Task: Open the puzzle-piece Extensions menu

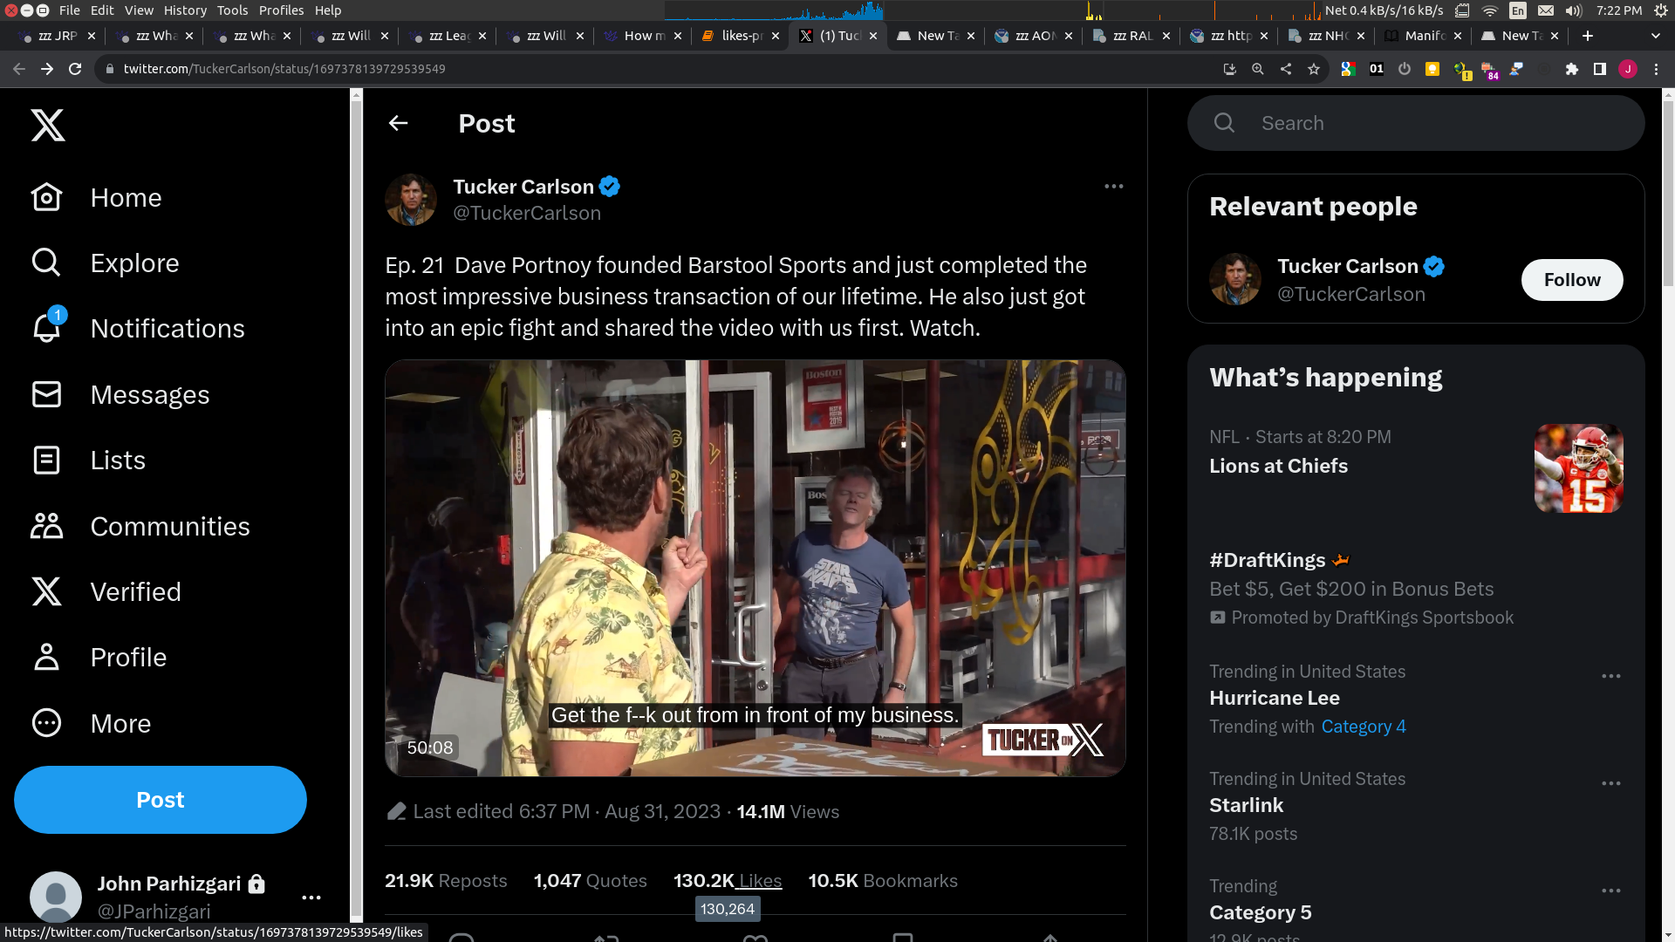Action: [1572, 69]
